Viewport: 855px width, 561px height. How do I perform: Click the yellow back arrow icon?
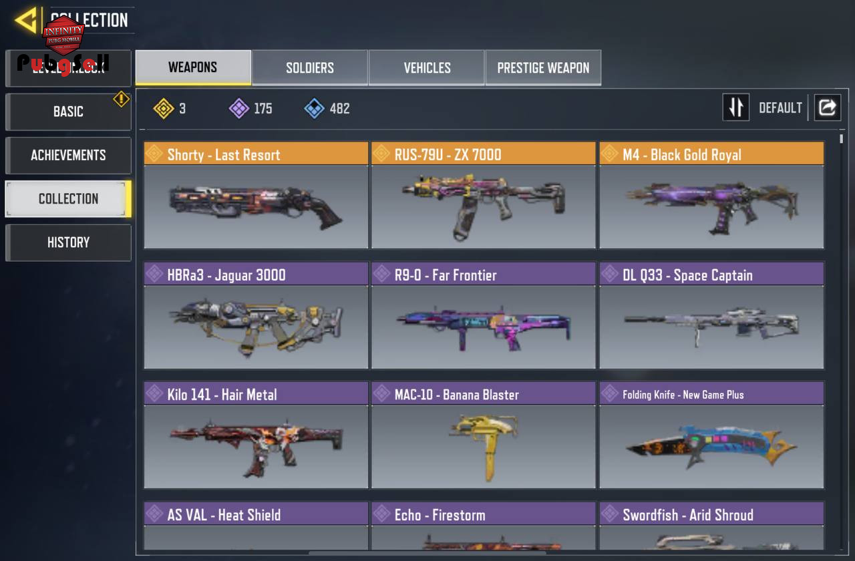coord(25,20)
